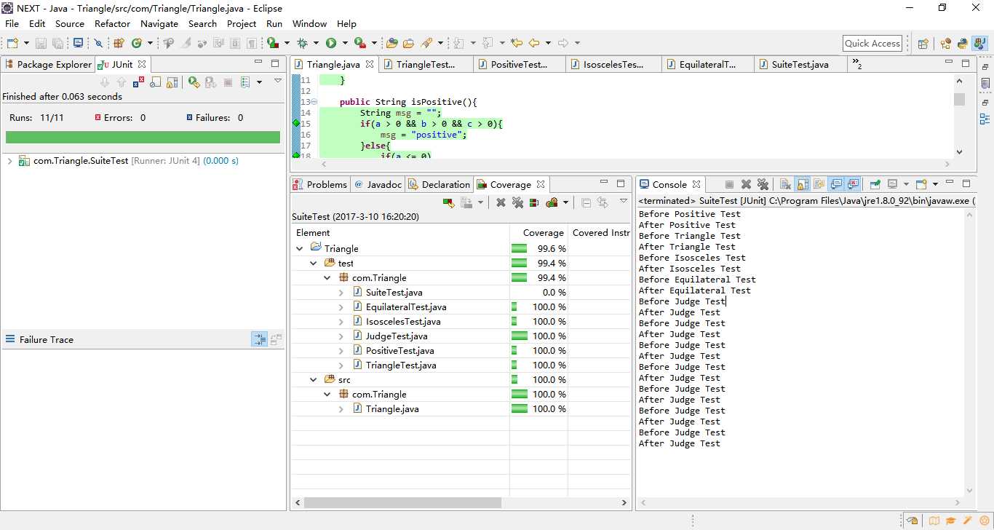
Task: Click the green JUnit progress bar
Action: point(143,137)
